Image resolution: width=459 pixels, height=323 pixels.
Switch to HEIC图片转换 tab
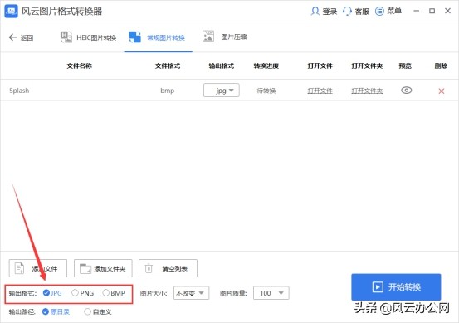click(x=89, y=37)
